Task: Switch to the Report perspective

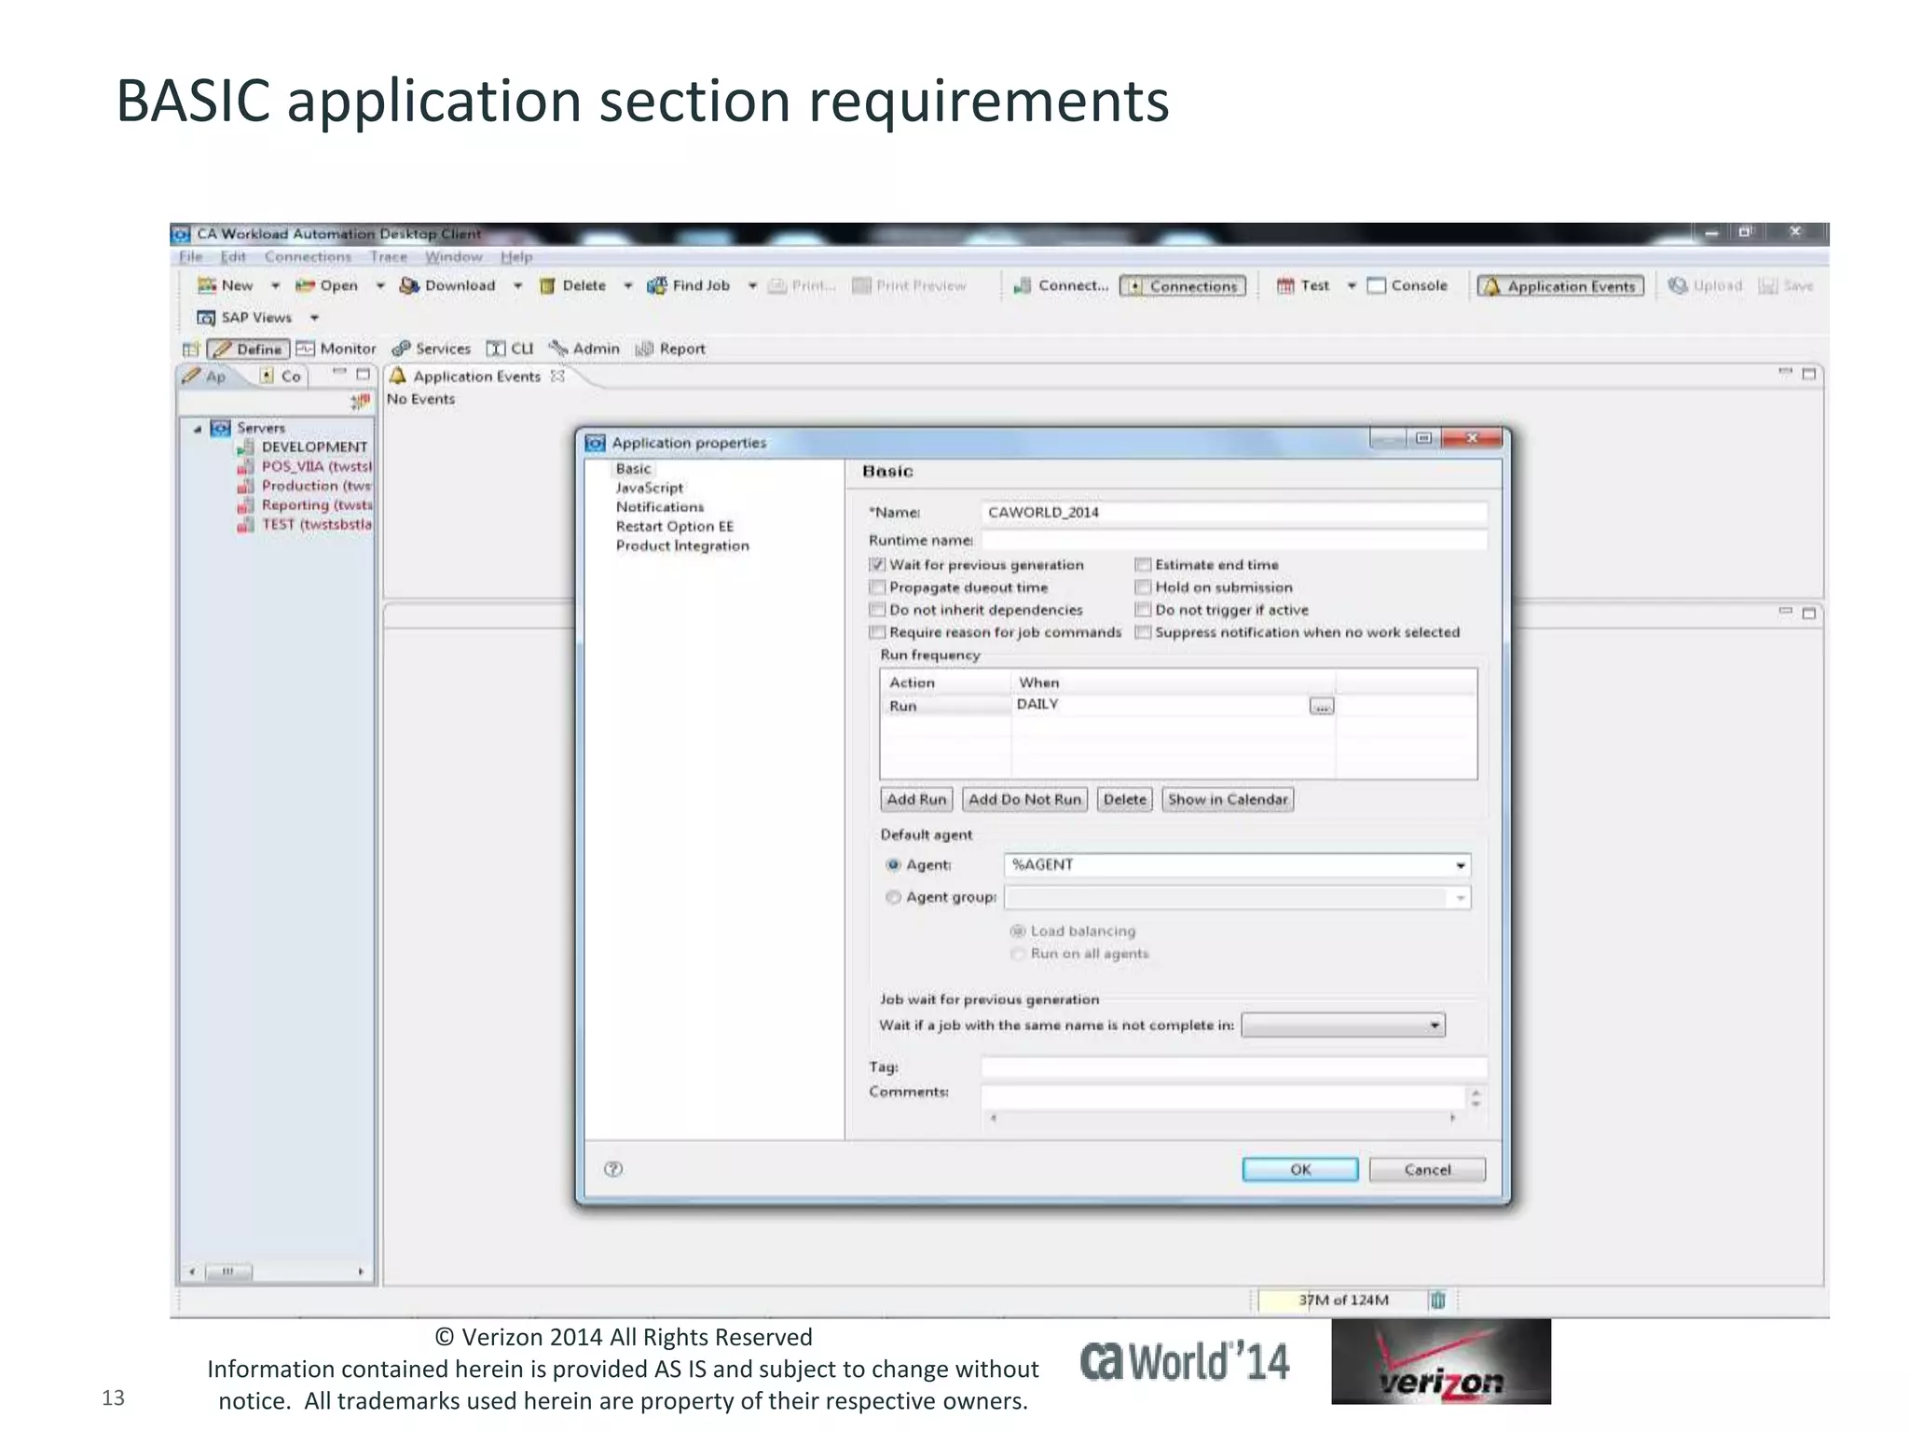Action: coord(670,349)
